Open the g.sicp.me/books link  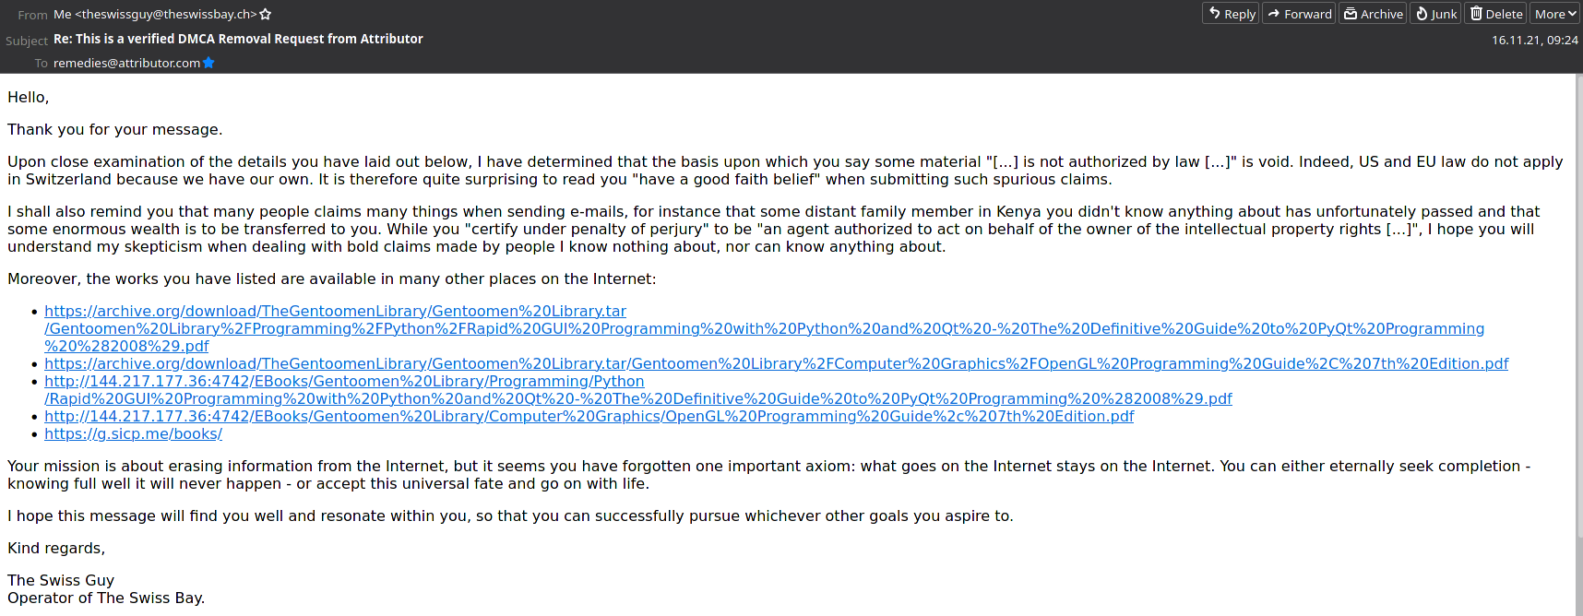(133, 434)
